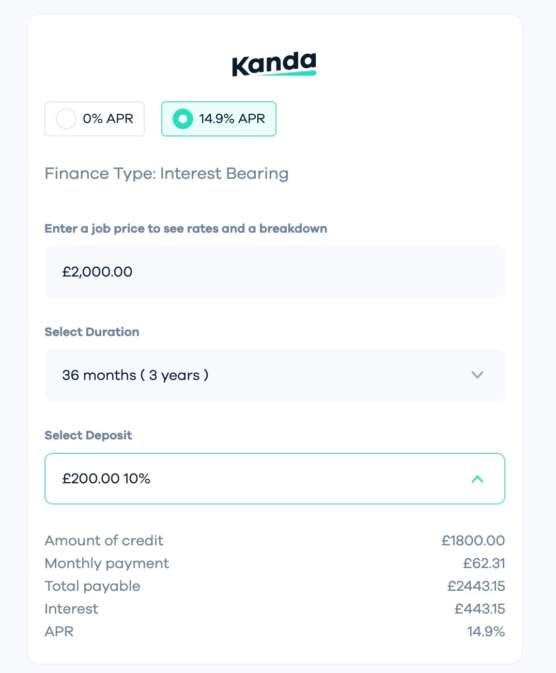556x673 pixels.
Task: Select the 14.9% APR radio circle
Action: click(182, 119)
